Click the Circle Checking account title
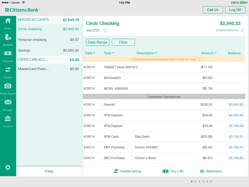 click(103, 23)
